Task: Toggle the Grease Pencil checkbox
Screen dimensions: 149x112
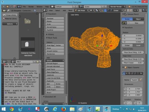Action: [x=126, y=14]
